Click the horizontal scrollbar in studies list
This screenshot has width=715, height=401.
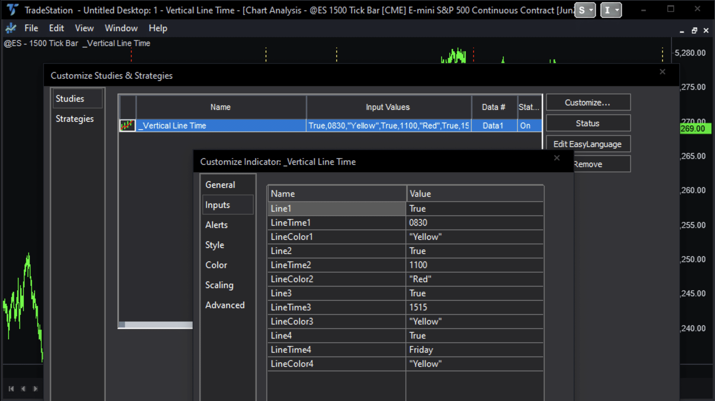pyautogui.click(x=155, y=325)
